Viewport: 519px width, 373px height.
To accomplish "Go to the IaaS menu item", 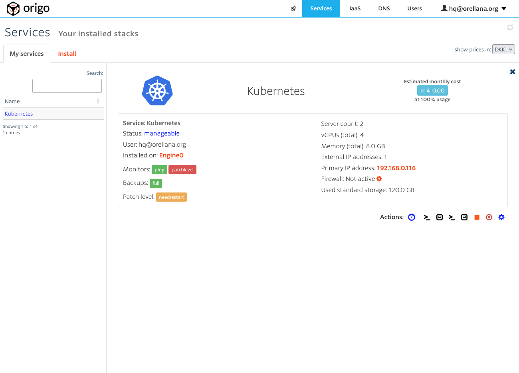I will [355, 8].
